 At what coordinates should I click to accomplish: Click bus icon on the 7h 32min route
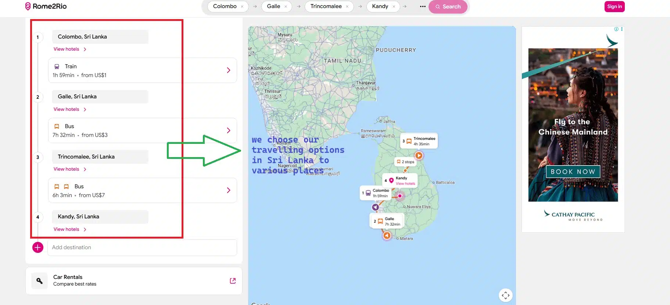57,126
